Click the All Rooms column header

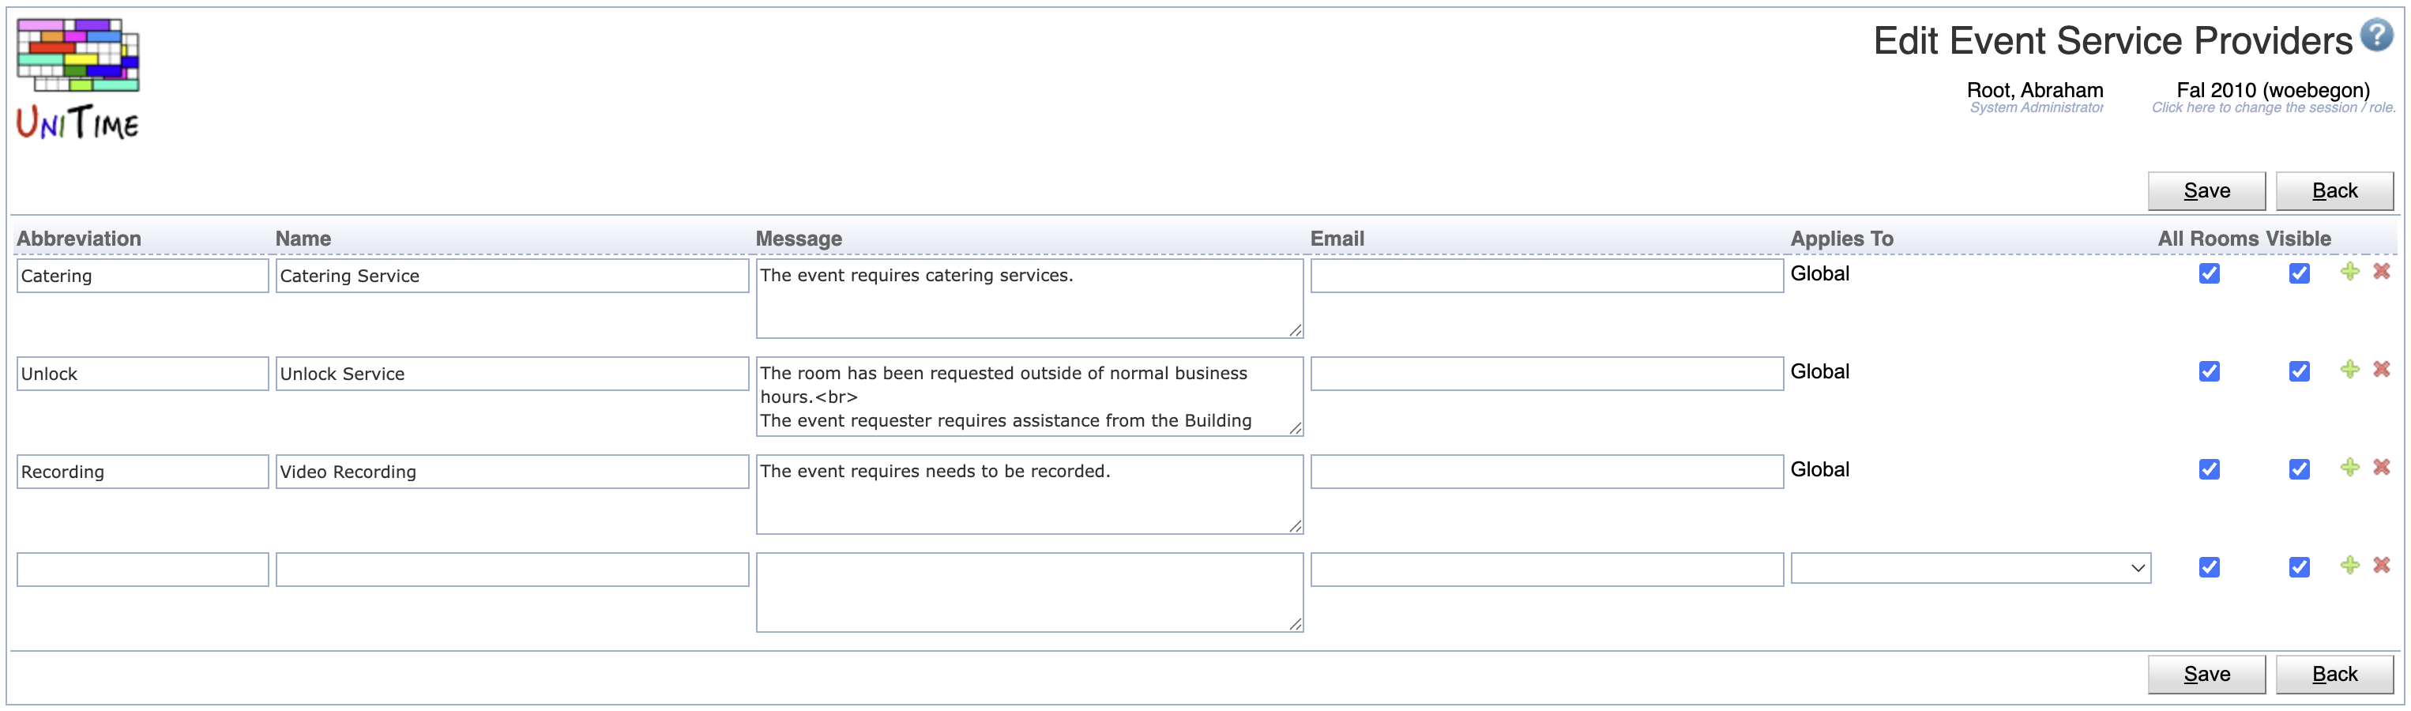2208,239
